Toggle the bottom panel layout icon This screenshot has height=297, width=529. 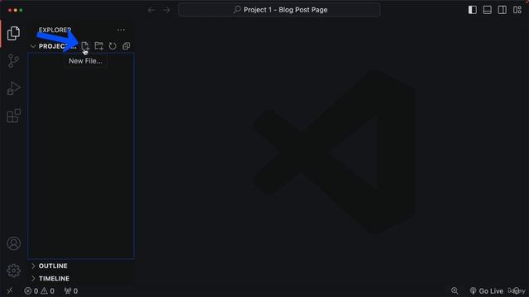tap(487, 10)
